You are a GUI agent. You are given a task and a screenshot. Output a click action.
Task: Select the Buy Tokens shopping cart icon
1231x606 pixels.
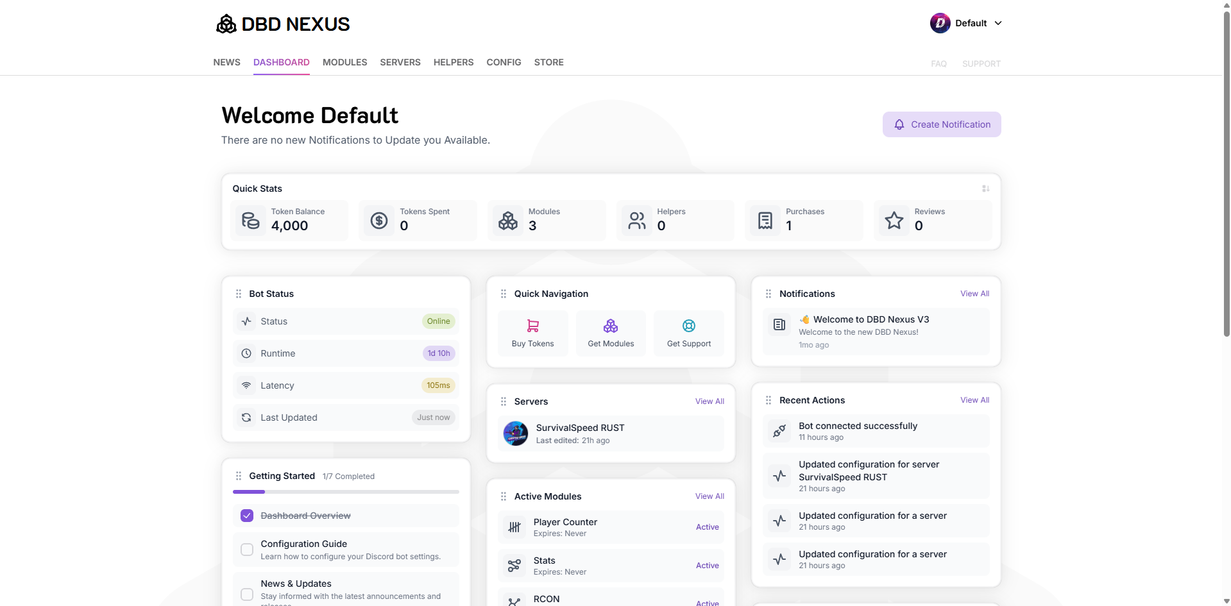point(532,326)
